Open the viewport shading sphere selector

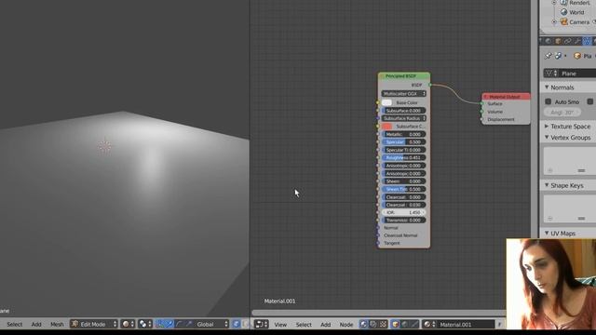(128, 325)
